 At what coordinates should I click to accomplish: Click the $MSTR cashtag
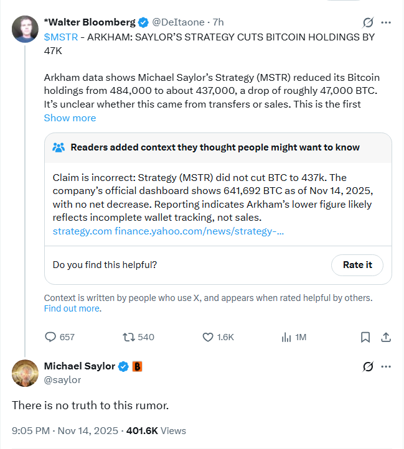click(x=61, y=37)
